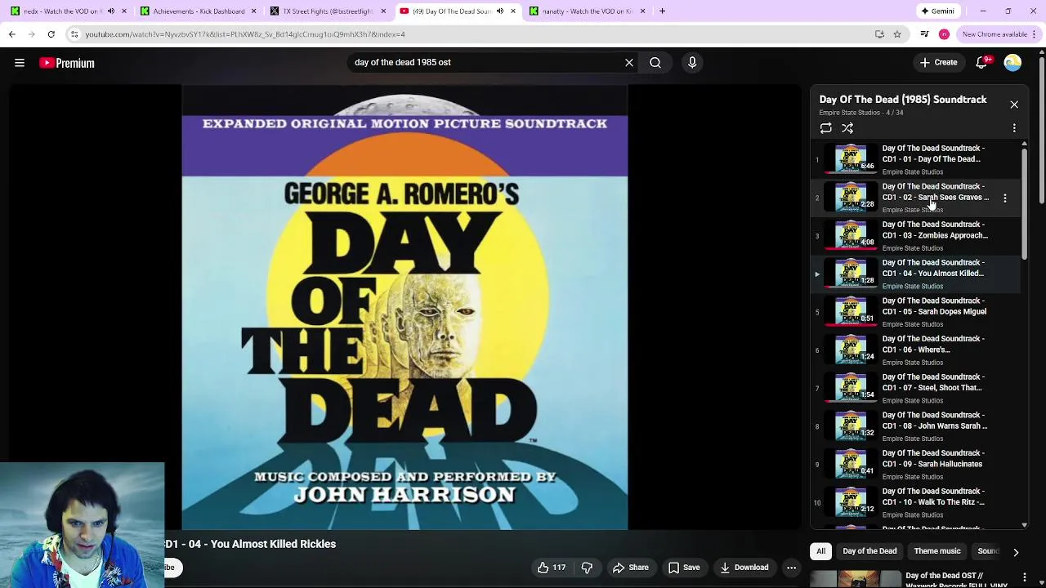The height and width of the screenshot is (588, 1046).
Task: Click the Day Of The Dead (1985) Soundtrack title
Action: (x=903, y=100)
